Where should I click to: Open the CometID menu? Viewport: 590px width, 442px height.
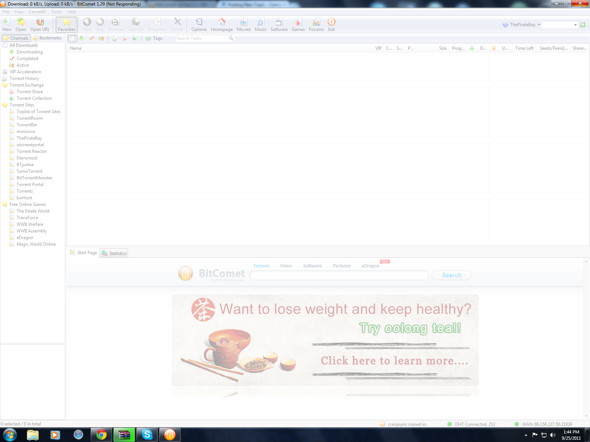click(37, 12)
